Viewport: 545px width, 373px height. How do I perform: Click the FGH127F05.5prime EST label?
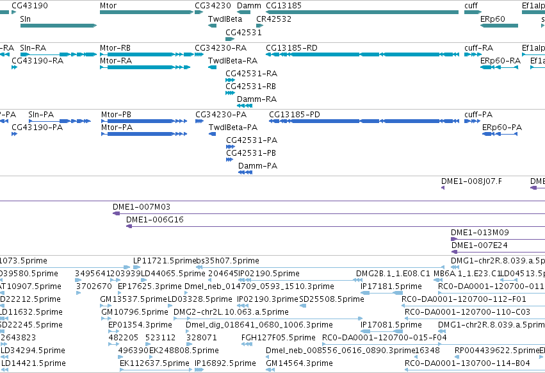click(x=279, y=338)
